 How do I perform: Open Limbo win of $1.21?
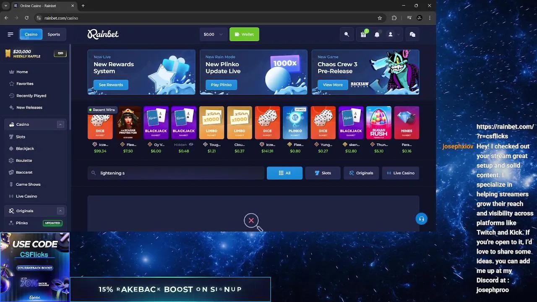(211, 122)
